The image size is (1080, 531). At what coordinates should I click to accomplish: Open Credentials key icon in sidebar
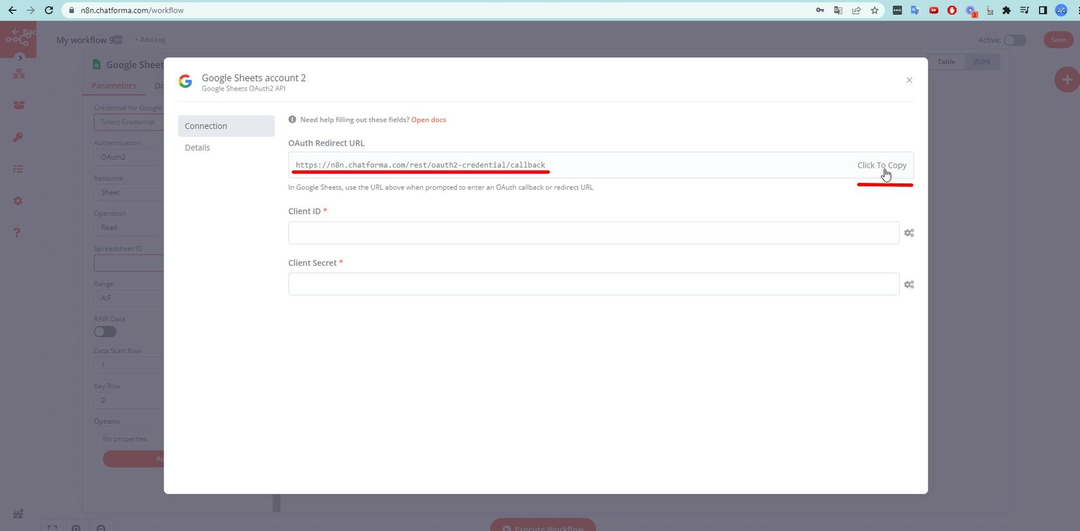18,137
